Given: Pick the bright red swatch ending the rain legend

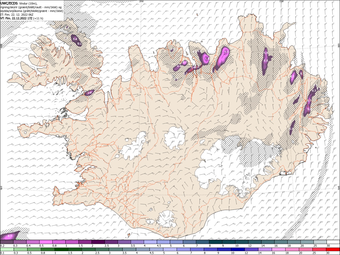Looking at the screenshot, I should tap(333, 249).
